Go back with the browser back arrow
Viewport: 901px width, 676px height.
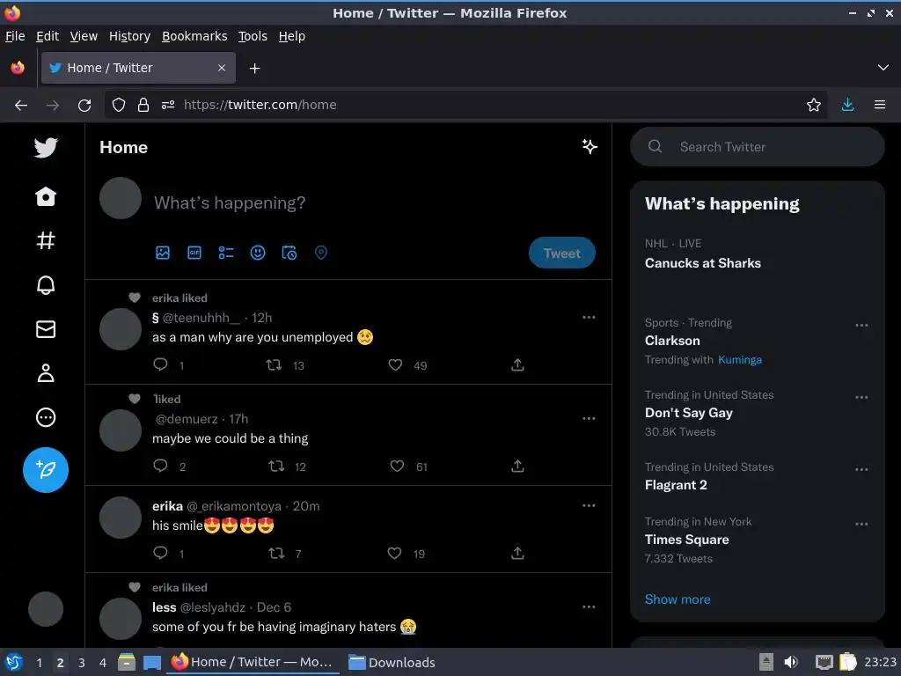pos(21,106)
